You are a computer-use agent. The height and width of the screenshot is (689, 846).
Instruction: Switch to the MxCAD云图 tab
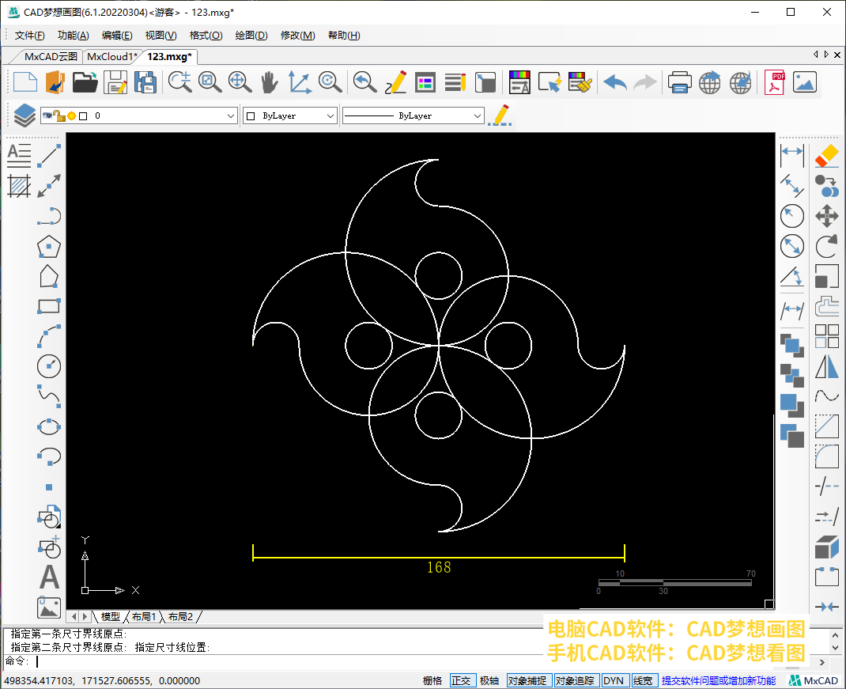[x=51, y=56]
